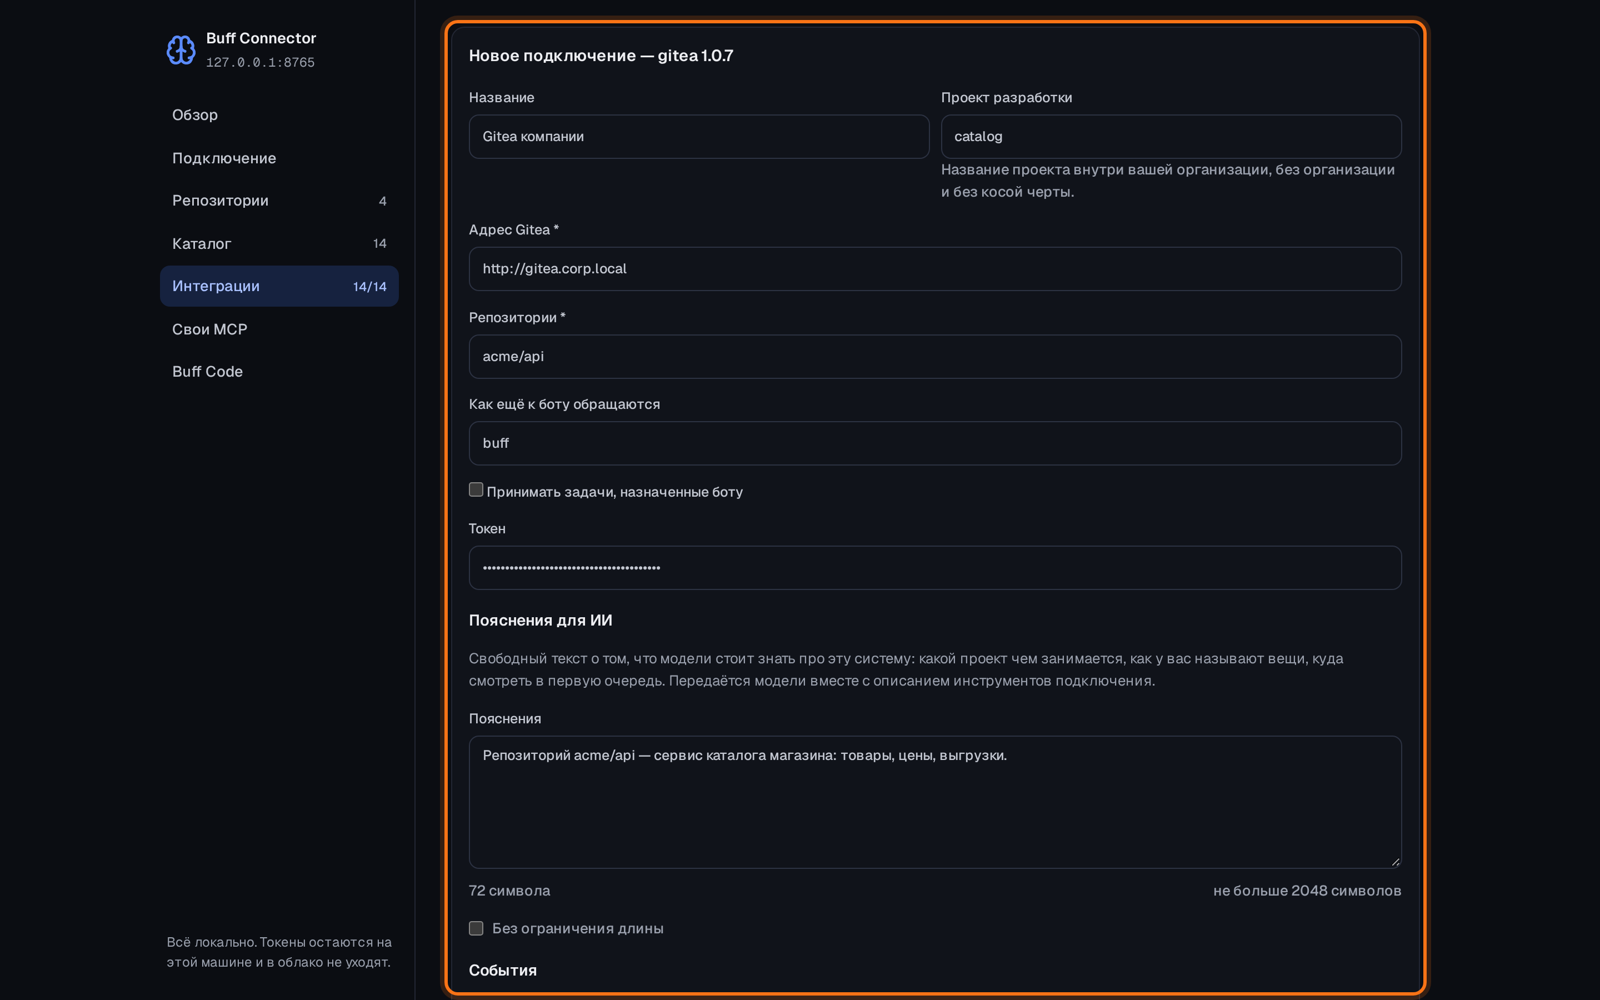Click the 127.0.0.1:8765 address text
Image resolution: width=1600 pixels, height=1000 pixels.
pyautogui.click(x=261, y=62)
